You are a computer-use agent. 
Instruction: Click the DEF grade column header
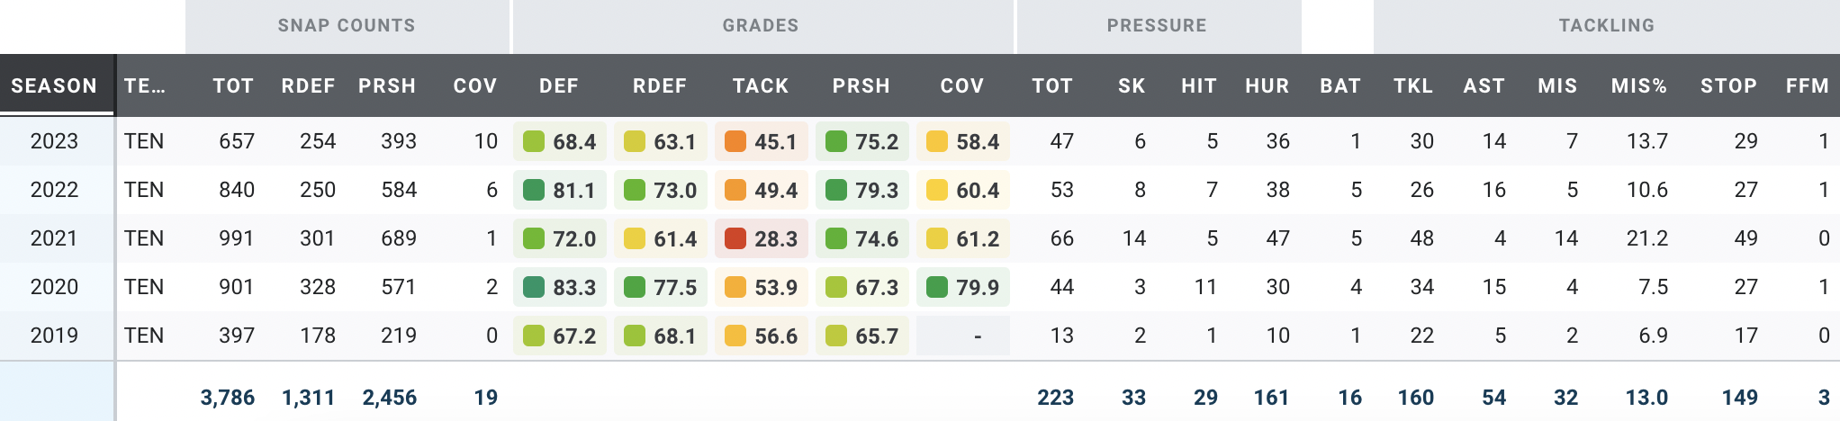(559, 86)
